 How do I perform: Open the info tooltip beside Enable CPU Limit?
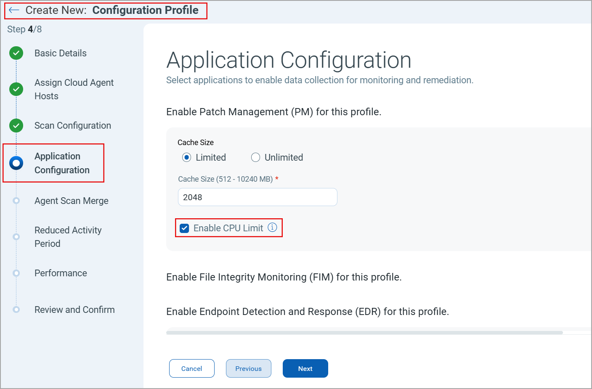point(272,228)
